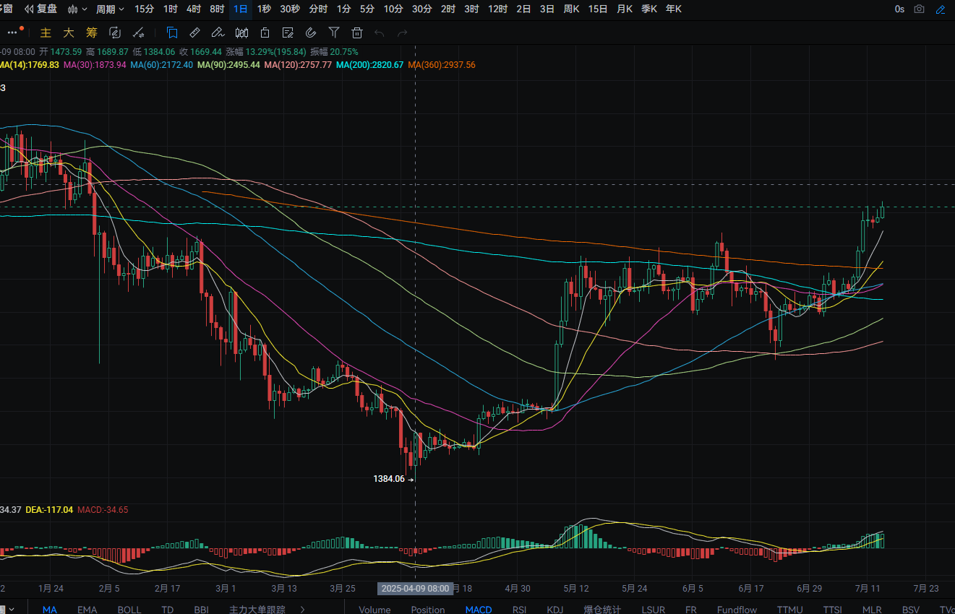This screenshot has width=955, height=614.
Task: Select the ruler measure tool
Action: coord(194,33)
